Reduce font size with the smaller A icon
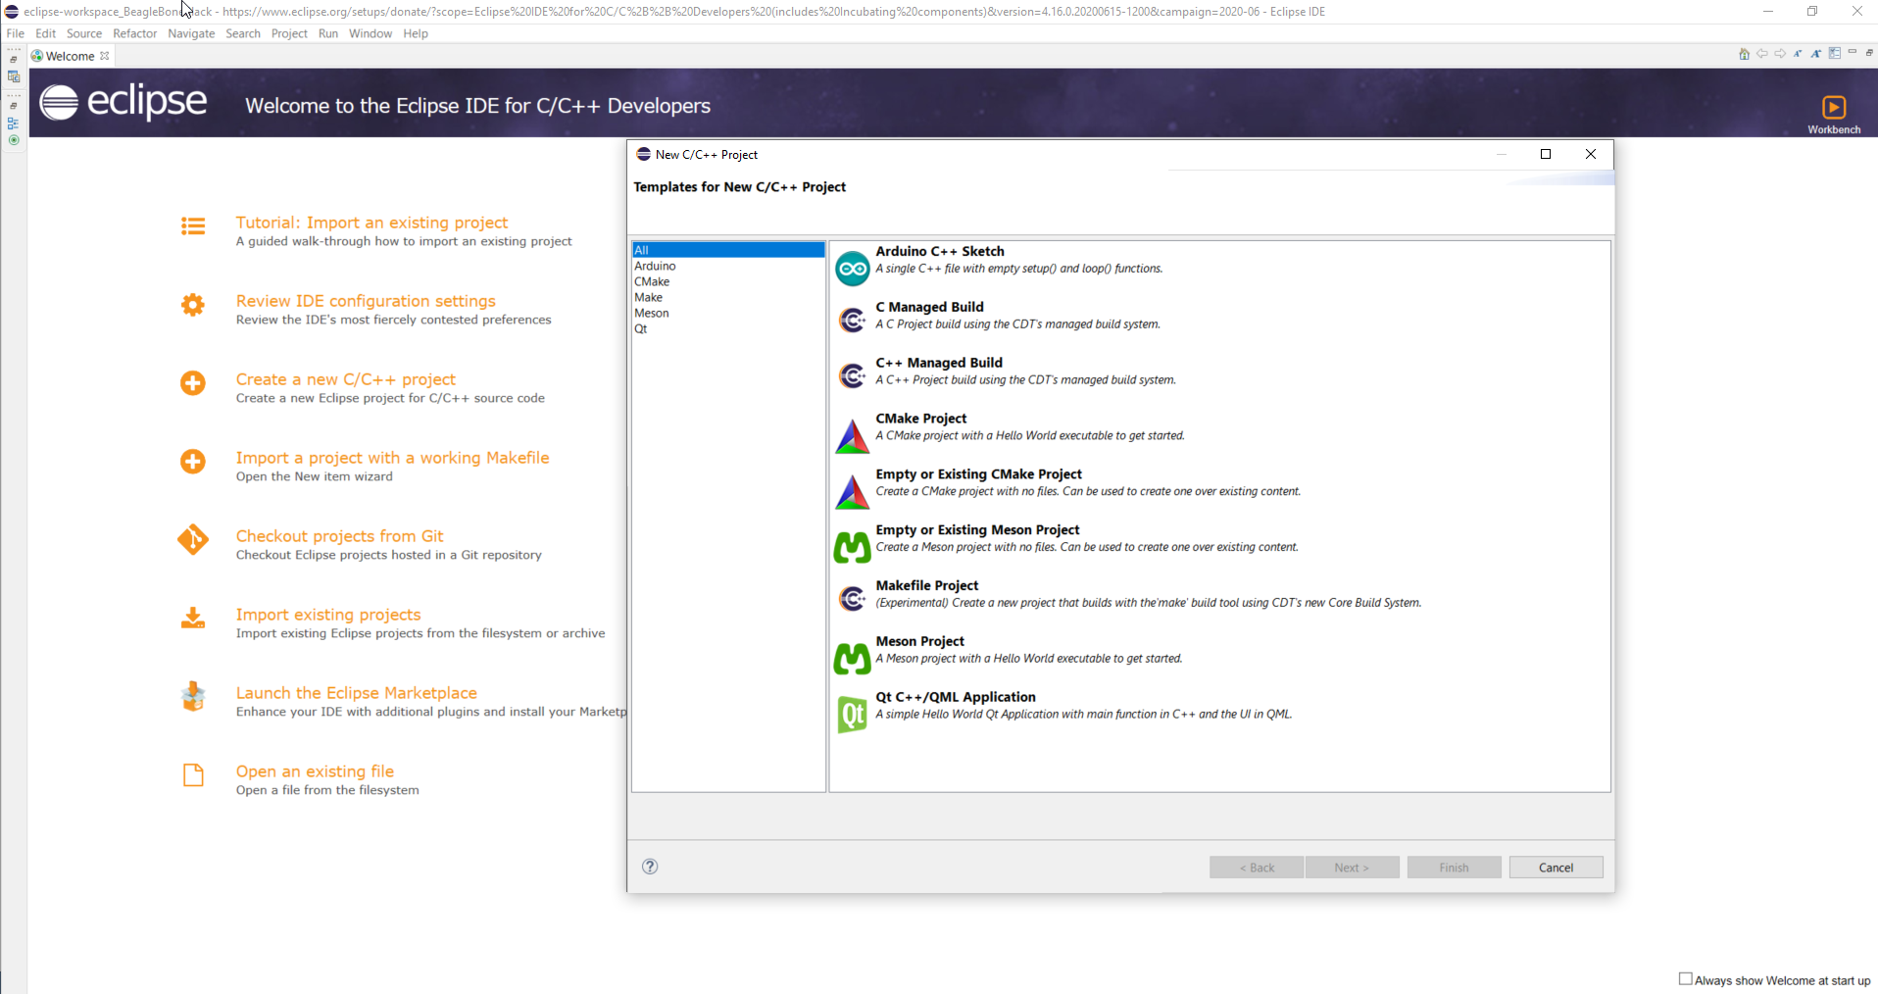The image size is (1878, 994). (x=1798, y=54)
